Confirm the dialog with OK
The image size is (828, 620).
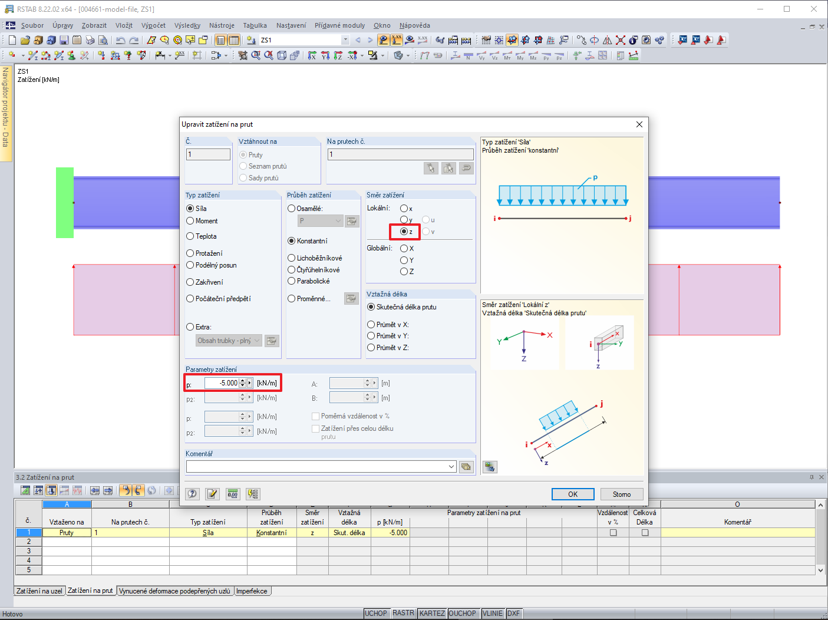tap(573, 494)
